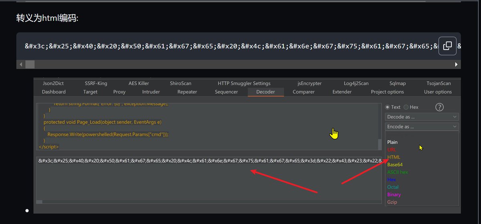Choose HTML in the encode list
The image size is (481, 224).
[x=394, y=157]
